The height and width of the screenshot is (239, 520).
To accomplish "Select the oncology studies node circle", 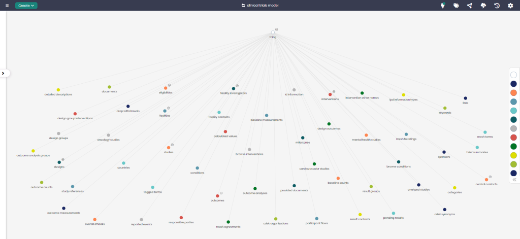I will pos(109,135).
